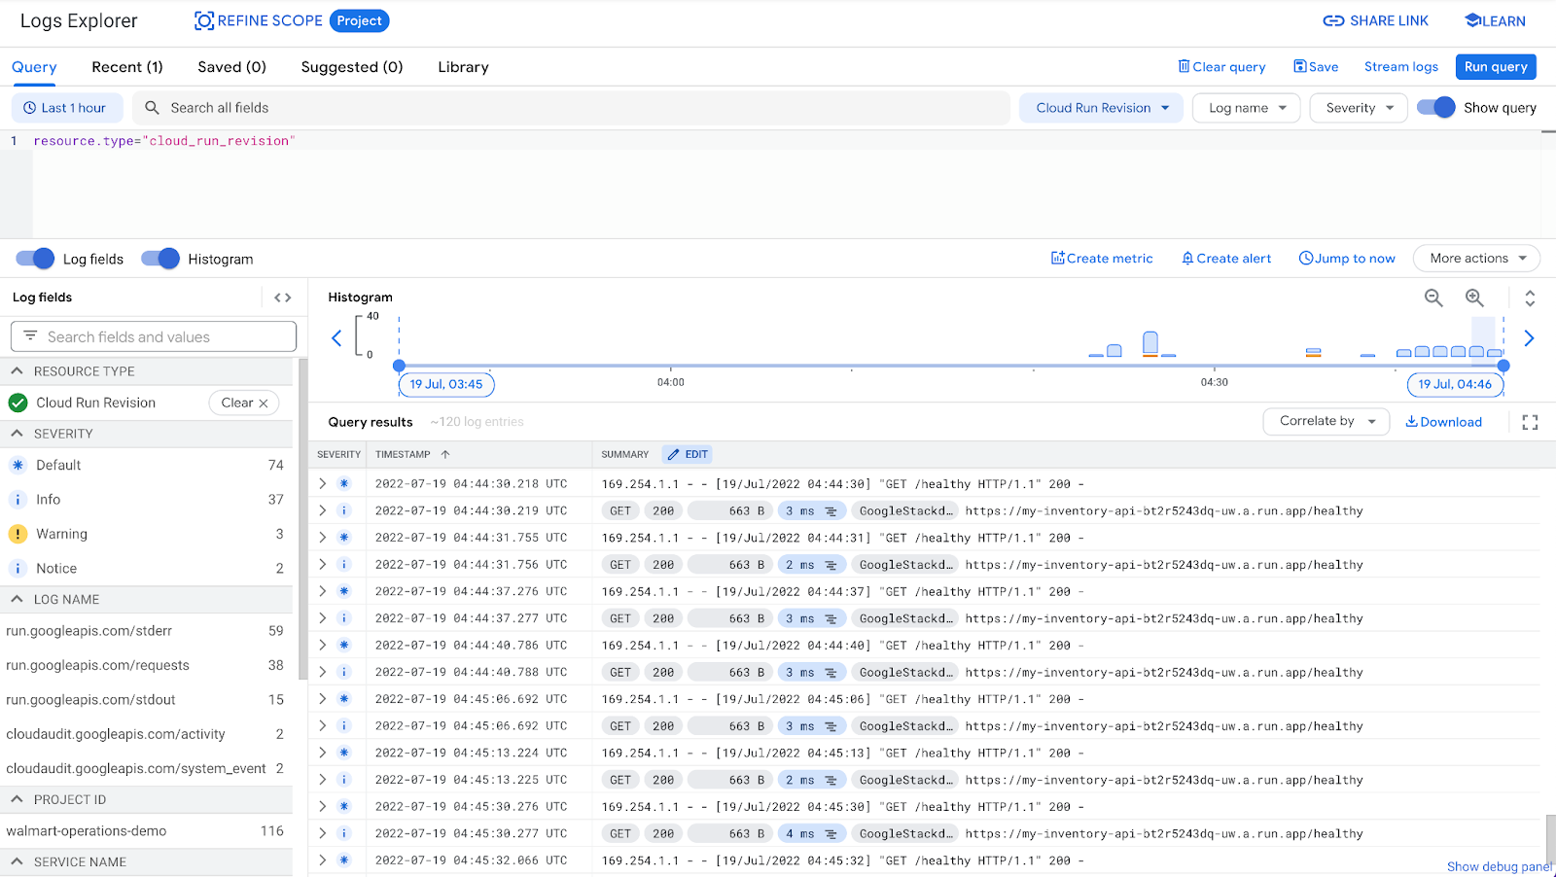The width and height of the screenshot is (1556, 877).
Task: Open the Correlate by dropdown
Action: pyautogui.click(x=1326, y=421)
